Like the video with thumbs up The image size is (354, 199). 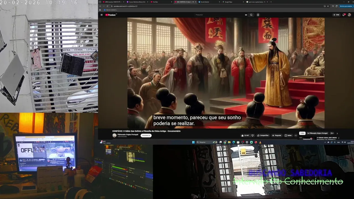[x=245, y=135]
